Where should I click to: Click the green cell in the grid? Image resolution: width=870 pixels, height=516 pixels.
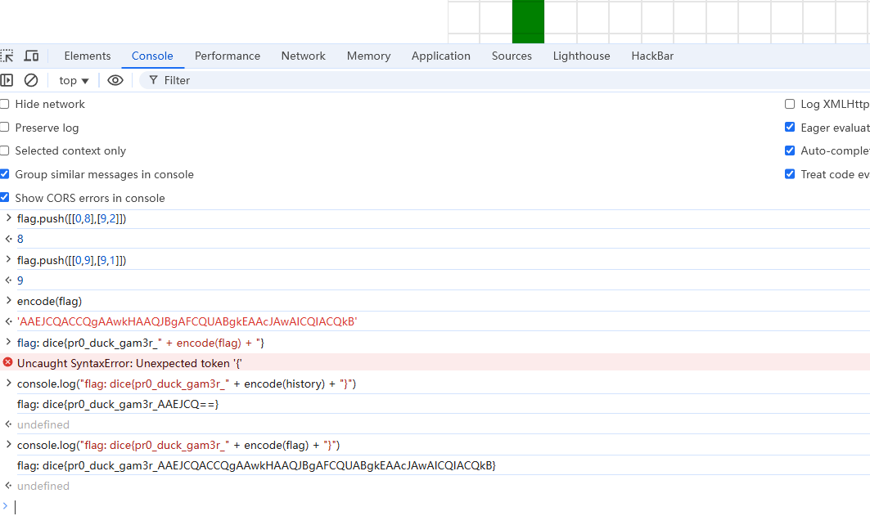pyautogui.click(x=528, y=20)
